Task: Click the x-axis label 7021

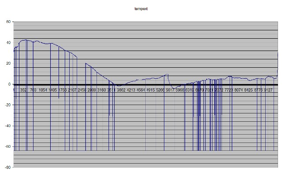Action: point(209,90)
